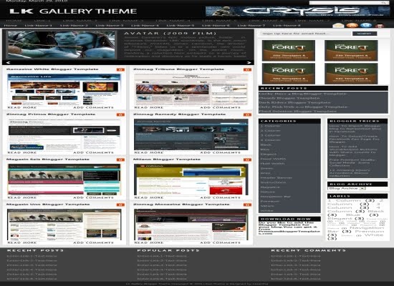
Task: Show previous featured slide with left arrow
Action: pos(8,62)
